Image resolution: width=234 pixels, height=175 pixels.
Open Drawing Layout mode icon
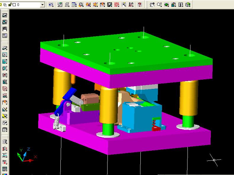pos(5,36)
